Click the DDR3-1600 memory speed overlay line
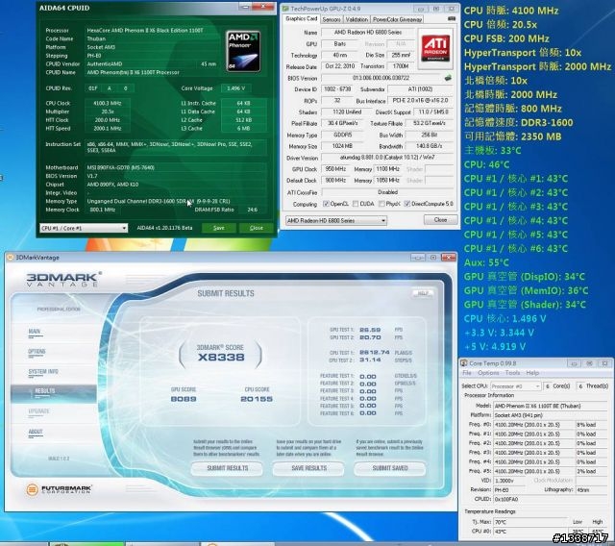Viewport: 615px width, 546px height. click(x=519, y=122)
